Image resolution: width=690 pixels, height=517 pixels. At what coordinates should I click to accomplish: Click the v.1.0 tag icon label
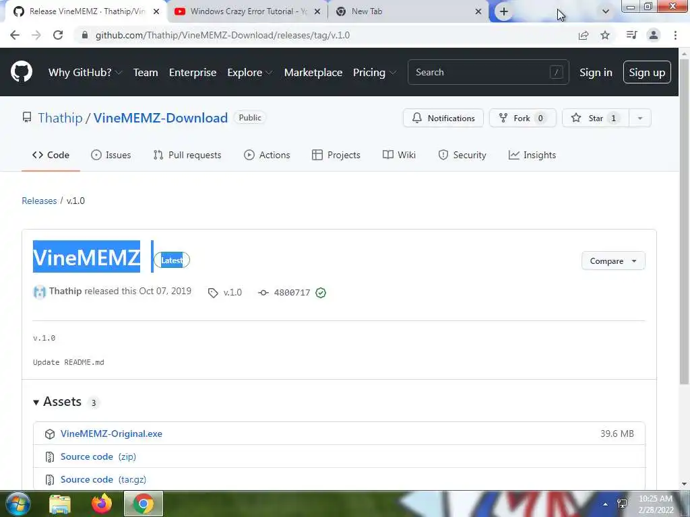click(x=225, y=293)
